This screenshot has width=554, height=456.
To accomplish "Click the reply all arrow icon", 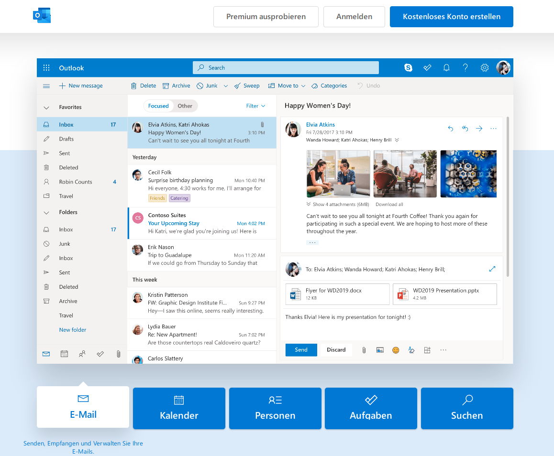I will pyautogui.click(x=465, y=128).
